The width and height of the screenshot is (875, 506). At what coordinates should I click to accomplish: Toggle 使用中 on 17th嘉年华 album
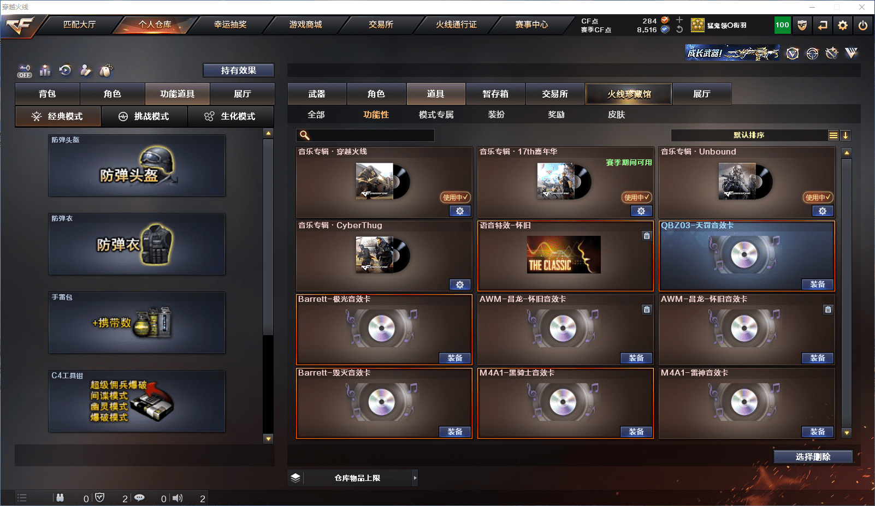637,197
